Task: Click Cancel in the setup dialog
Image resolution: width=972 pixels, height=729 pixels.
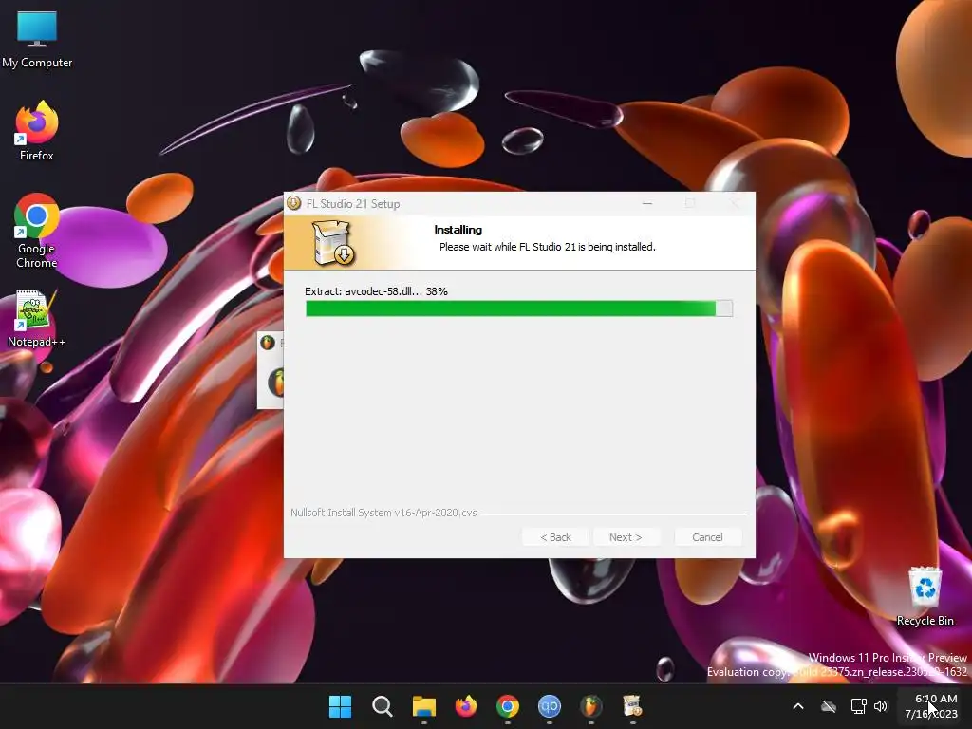Action: 707,537
